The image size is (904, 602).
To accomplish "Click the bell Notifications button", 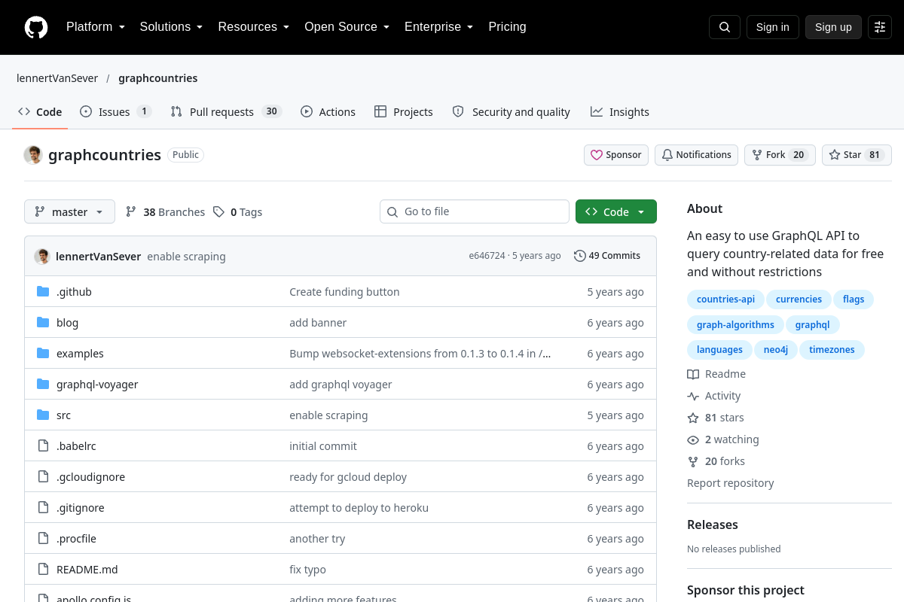I will coord(697,155).
